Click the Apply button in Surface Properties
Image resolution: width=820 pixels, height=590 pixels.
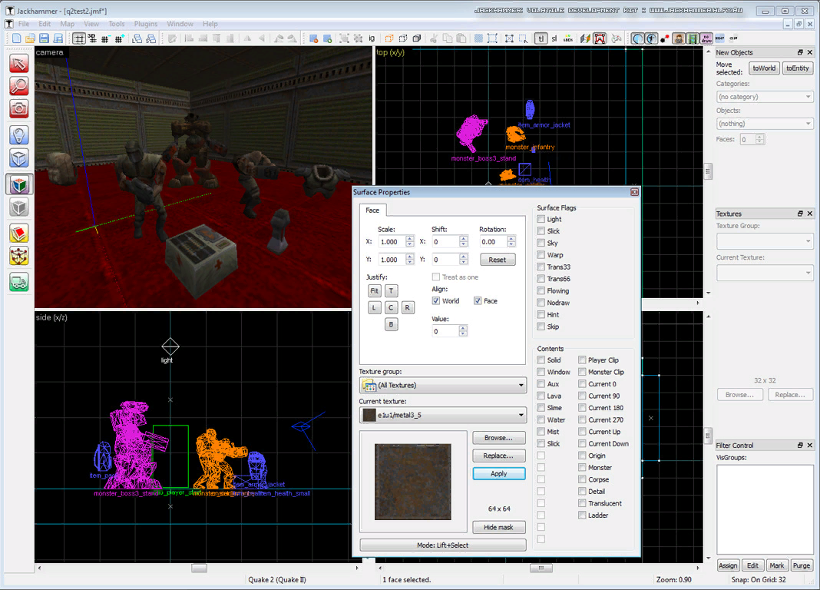pos(499,473)
